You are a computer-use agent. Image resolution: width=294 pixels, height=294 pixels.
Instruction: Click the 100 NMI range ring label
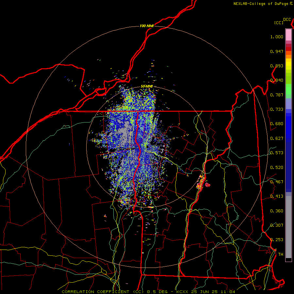click(147, 26)
